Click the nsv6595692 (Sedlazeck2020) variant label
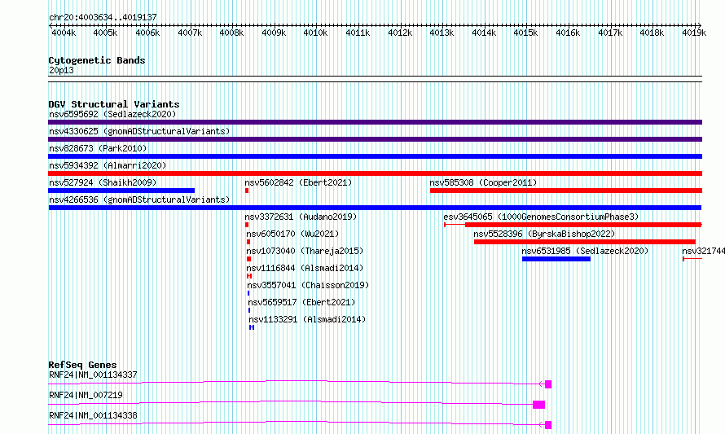Viewport: 725px width, 434px height. point(112,114)
